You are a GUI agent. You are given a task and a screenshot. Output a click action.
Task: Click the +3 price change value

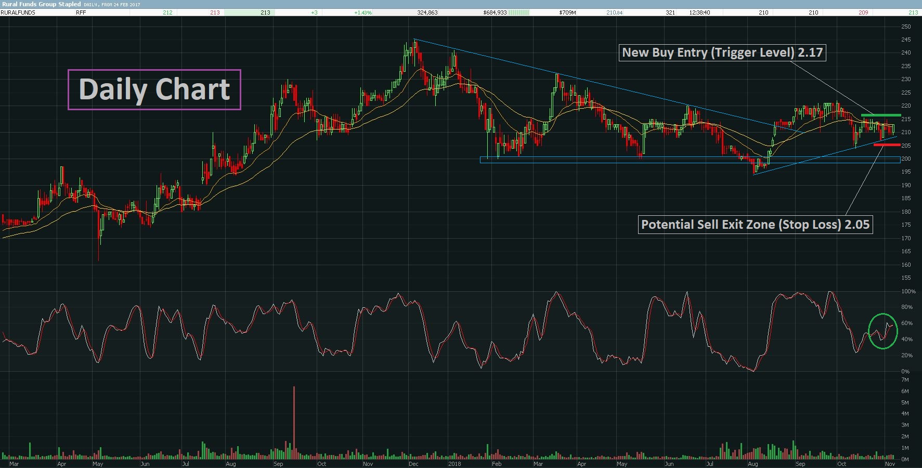(314, 12)
